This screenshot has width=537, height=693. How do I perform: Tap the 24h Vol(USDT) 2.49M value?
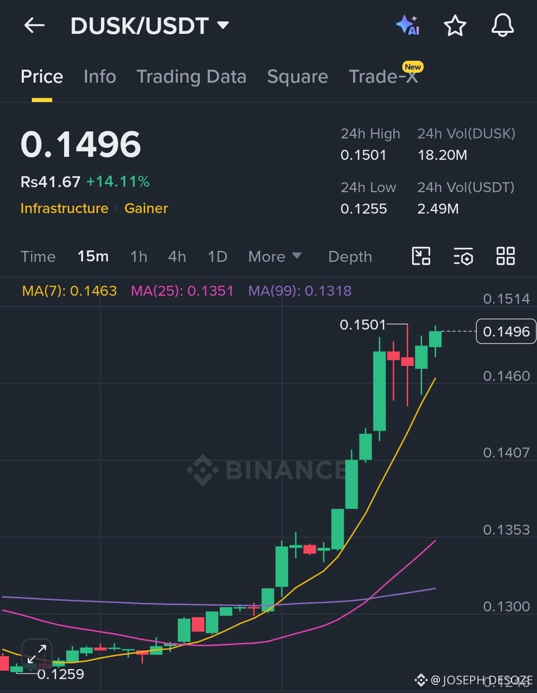click(x=438, y=209)
